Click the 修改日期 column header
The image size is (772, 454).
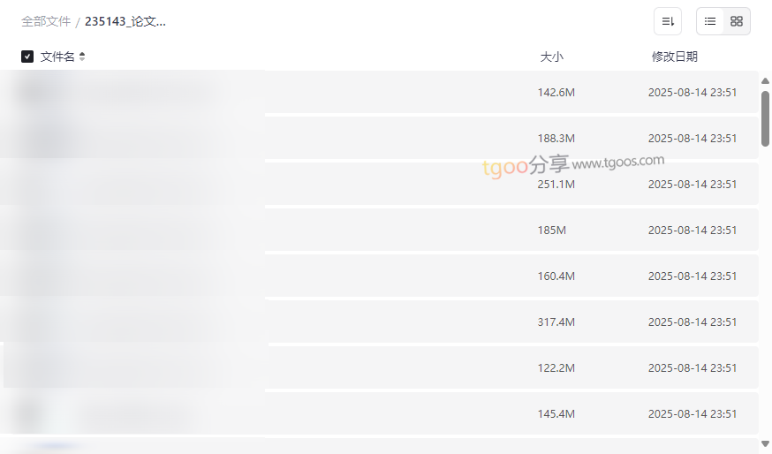674,57
